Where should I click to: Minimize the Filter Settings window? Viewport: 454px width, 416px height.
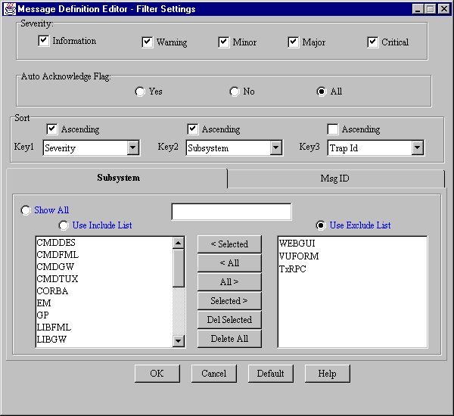pyautogui.click(x=418, y=9)
